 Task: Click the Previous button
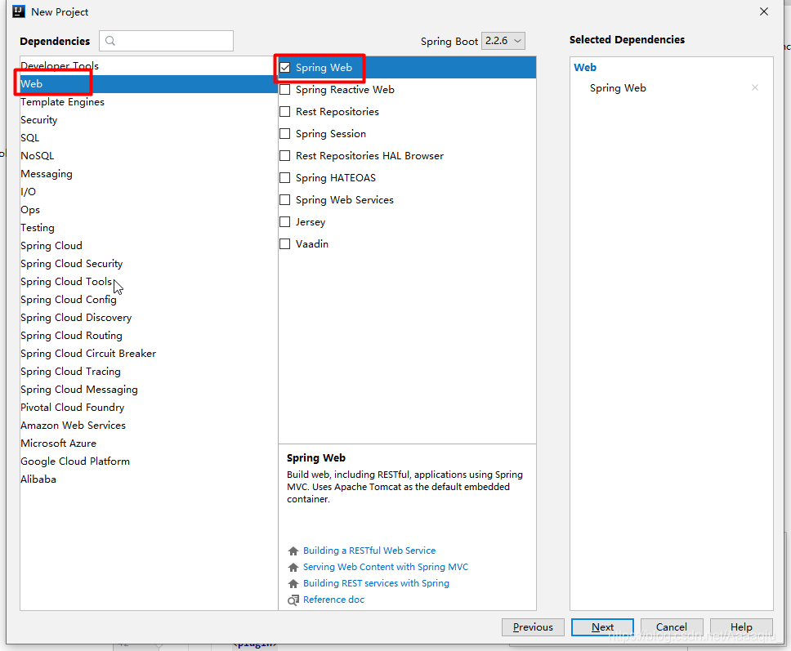point(533,627)
